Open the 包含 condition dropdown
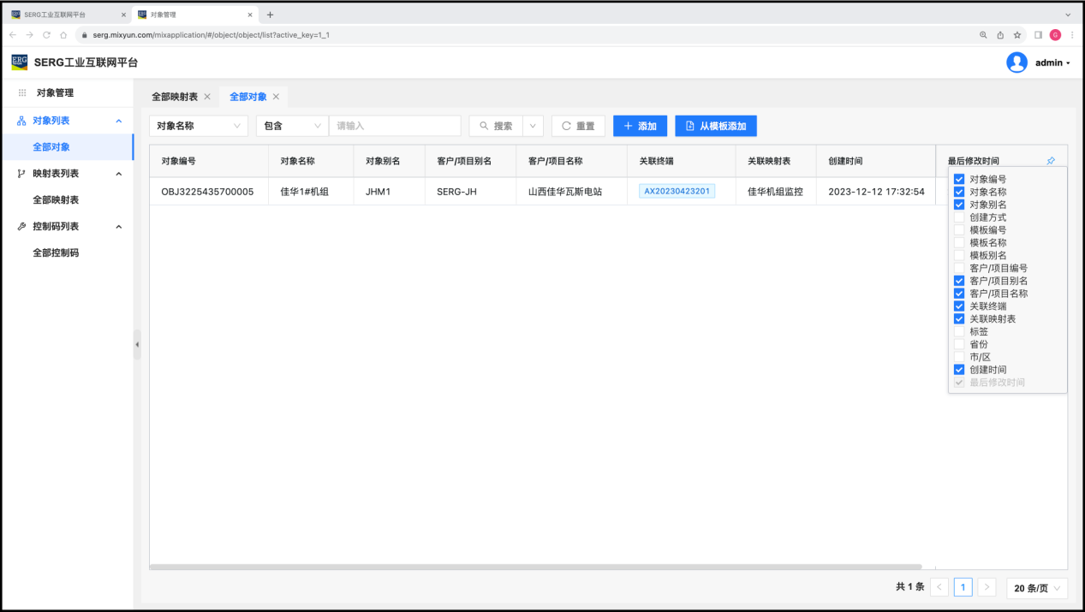This screenshot has width=1085, height=612. 292,126
